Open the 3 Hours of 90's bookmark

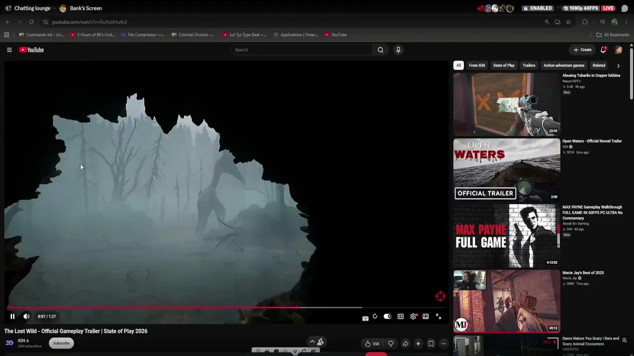click(x=93, y=35)
